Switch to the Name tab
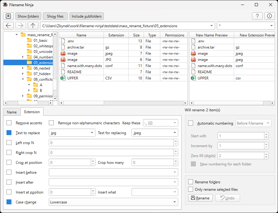 coord(12,112)
